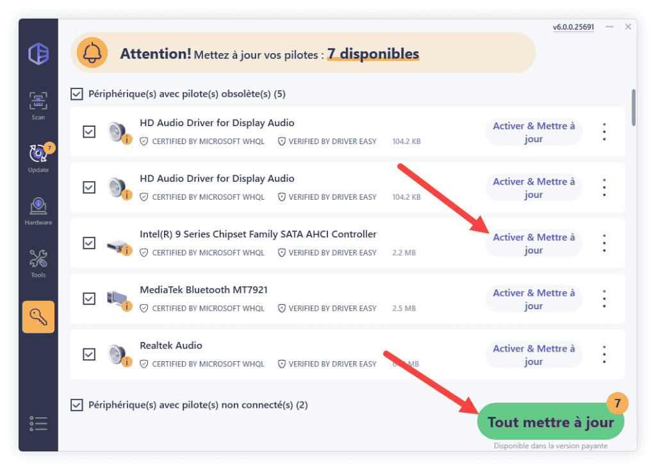Screen dimensions: 656x470
Task: Click the Driver Easy verified shield in the Intel SATA row
Action: click(282, 252)
